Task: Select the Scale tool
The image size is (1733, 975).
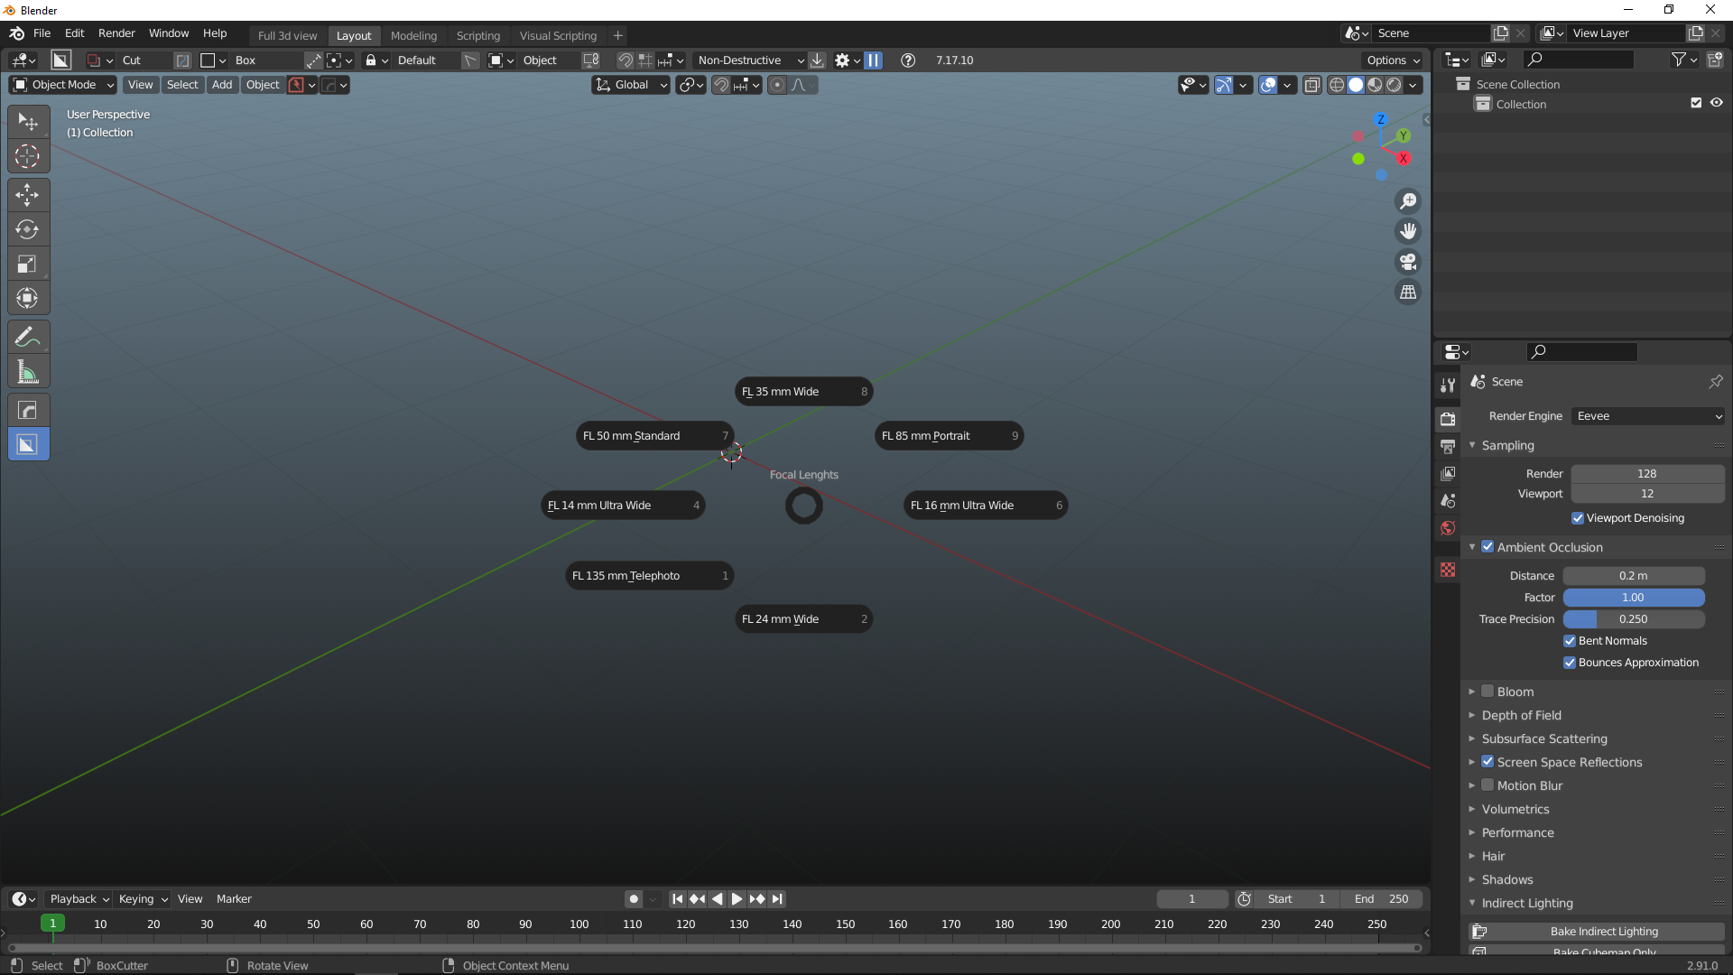Action: pyautogui.click(x=28, y=264)
